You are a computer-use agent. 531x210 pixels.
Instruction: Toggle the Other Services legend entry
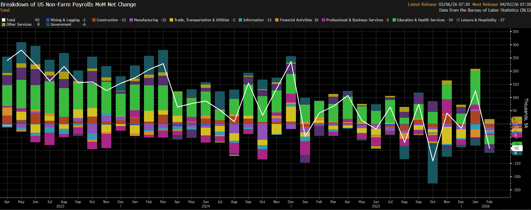click(x=19, y=24)
